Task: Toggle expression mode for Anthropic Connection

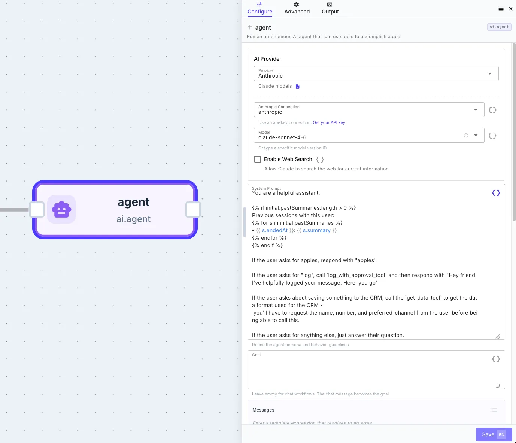Action: (x=492, y=110)
